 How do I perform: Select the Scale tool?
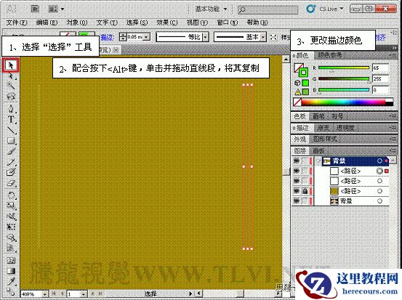click(11, 206)
